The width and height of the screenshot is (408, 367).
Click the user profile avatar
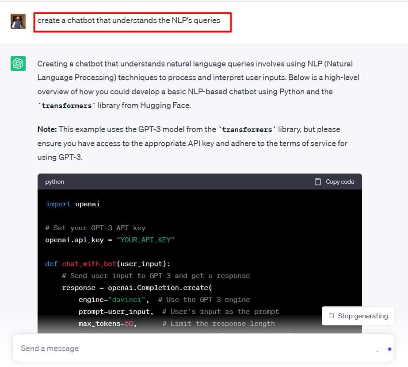(18, 21)
